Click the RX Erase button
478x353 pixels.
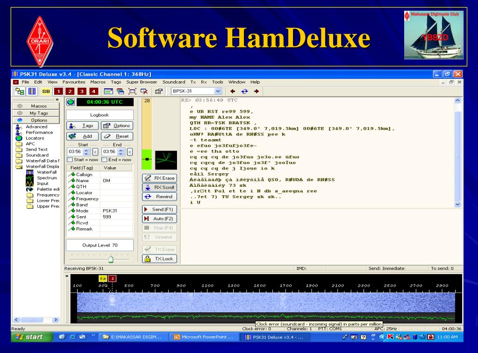(159, 178)
